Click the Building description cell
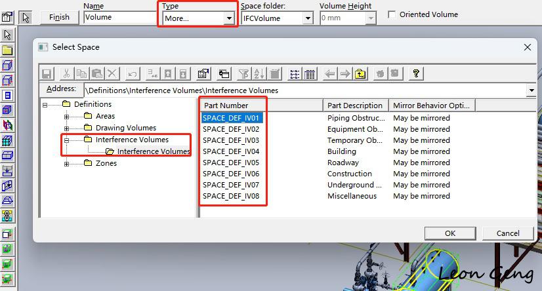The image size is (542, 291). click(x=341, y=151)
